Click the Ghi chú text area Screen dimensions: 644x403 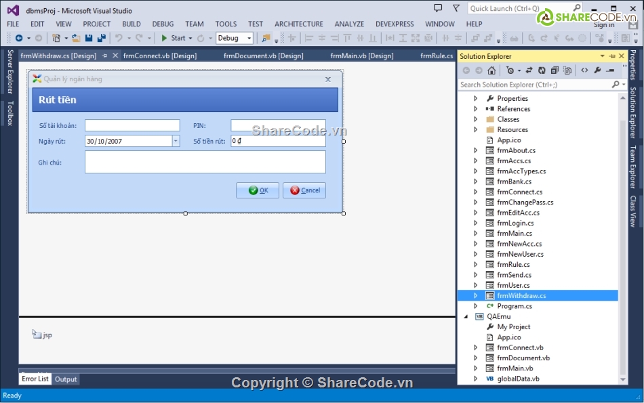click(x=205, y=162)
